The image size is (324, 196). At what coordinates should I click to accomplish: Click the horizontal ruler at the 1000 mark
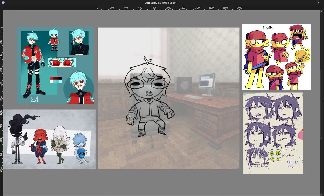(168, 8)
